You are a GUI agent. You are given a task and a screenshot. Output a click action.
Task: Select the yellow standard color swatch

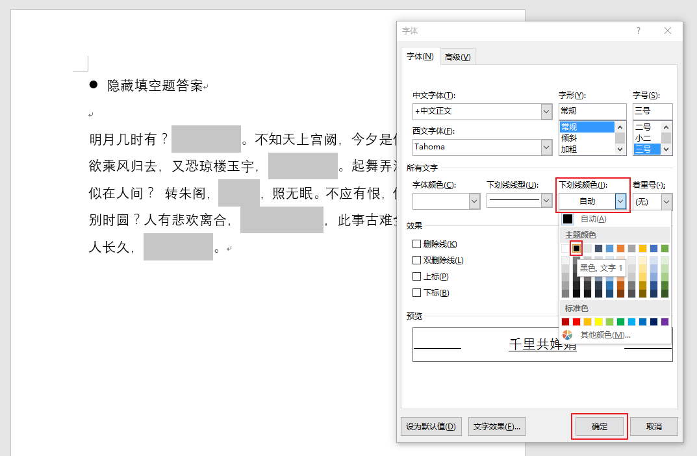[598, 322]
